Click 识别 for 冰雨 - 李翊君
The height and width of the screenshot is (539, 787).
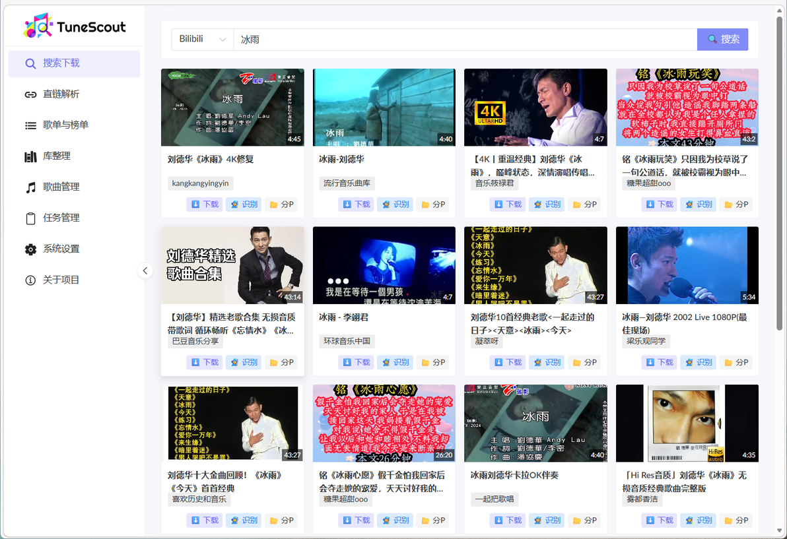click(395, 362)
